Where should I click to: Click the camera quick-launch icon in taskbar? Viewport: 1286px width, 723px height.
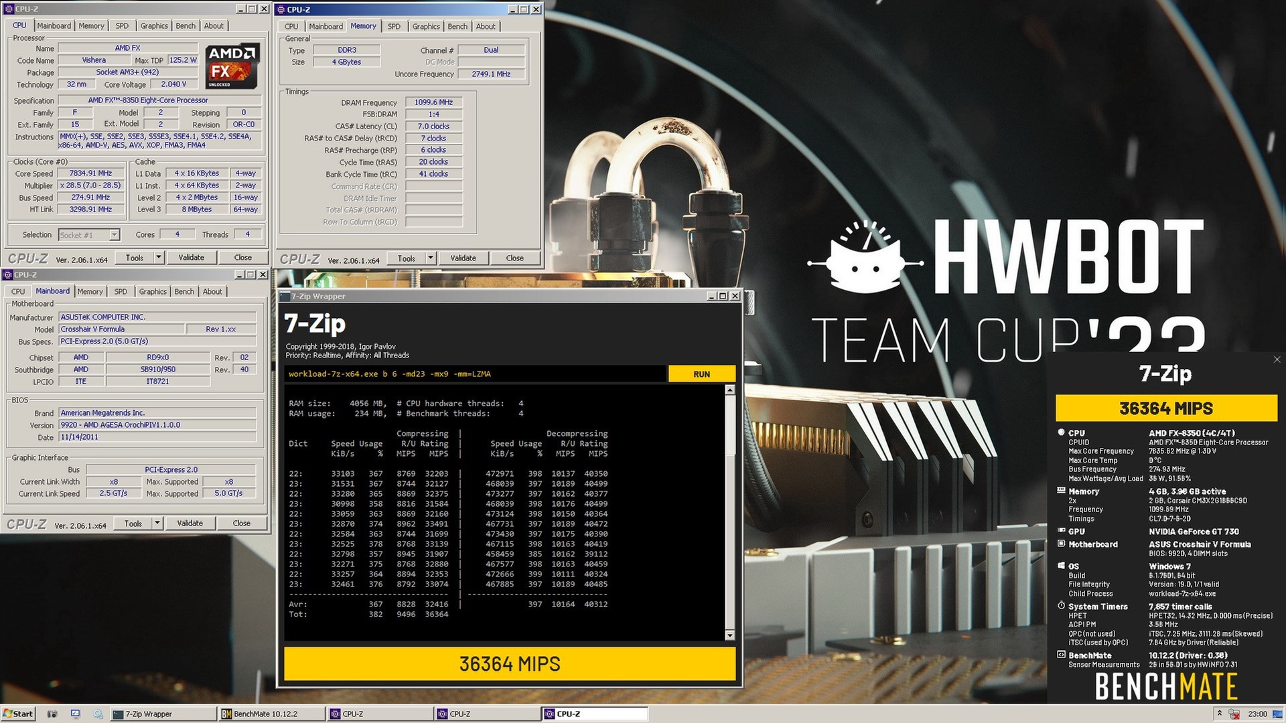click(52, 714)
